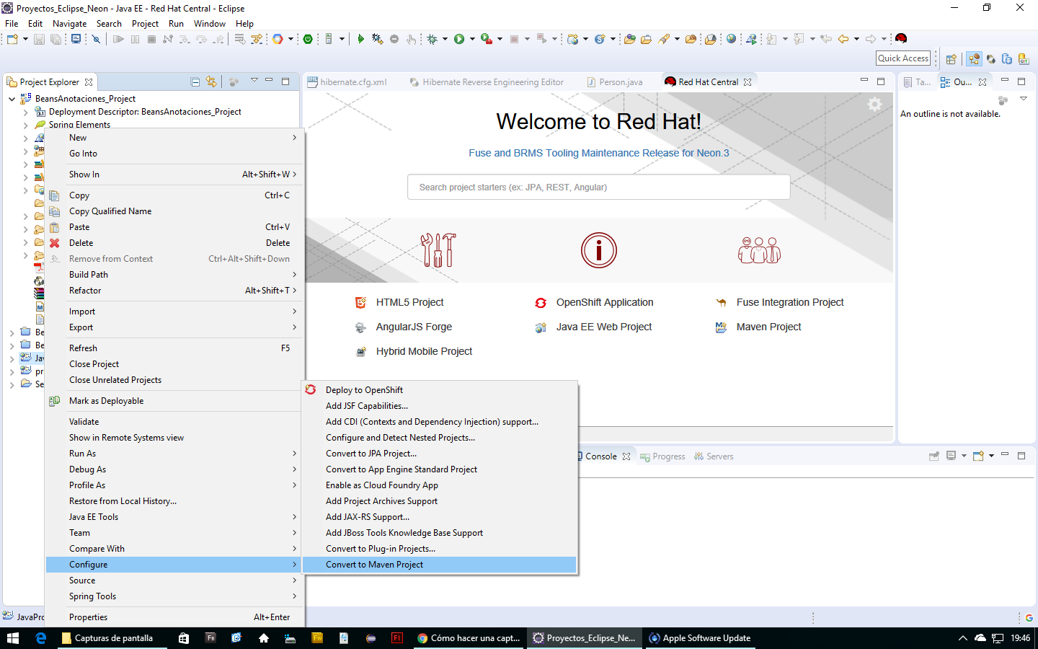This screenshot has width=1038, height=649.
Task: Open Apple Software Update taskbar item
Action: (x=700, y=638)
